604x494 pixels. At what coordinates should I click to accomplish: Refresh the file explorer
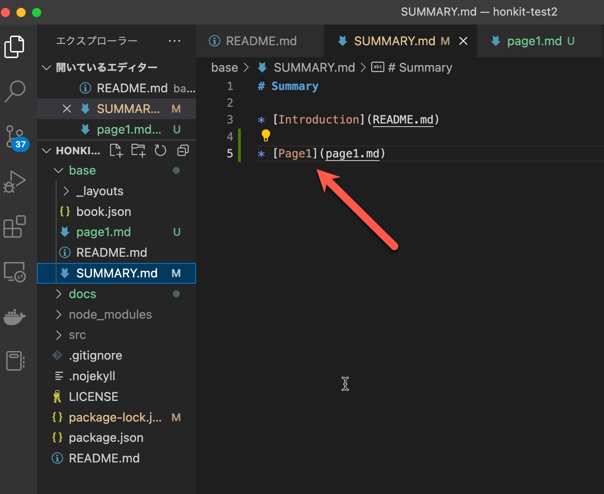(160, 150)
